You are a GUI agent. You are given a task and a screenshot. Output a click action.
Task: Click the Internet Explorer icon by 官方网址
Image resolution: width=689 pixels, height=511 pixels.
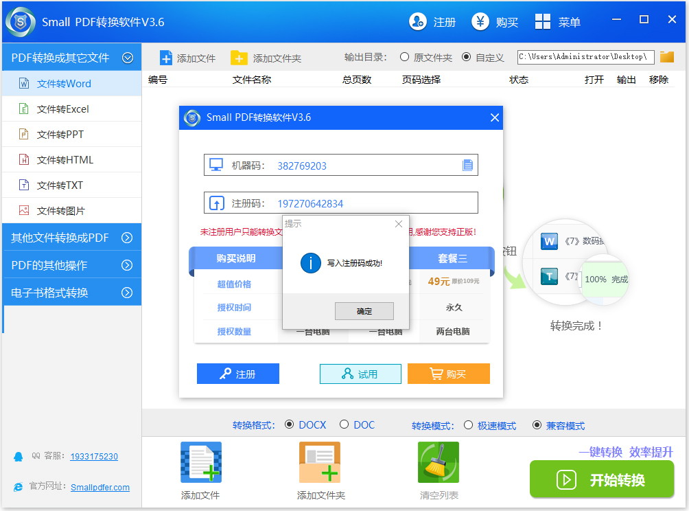18,487
